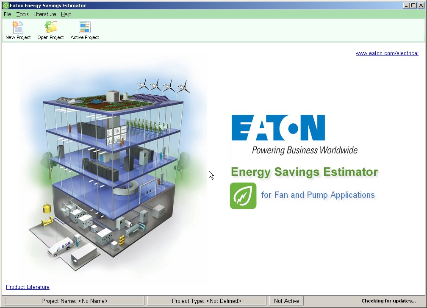The image size is (427, 308).
Task: Open the Tools menu
Action: coord(22,14)
